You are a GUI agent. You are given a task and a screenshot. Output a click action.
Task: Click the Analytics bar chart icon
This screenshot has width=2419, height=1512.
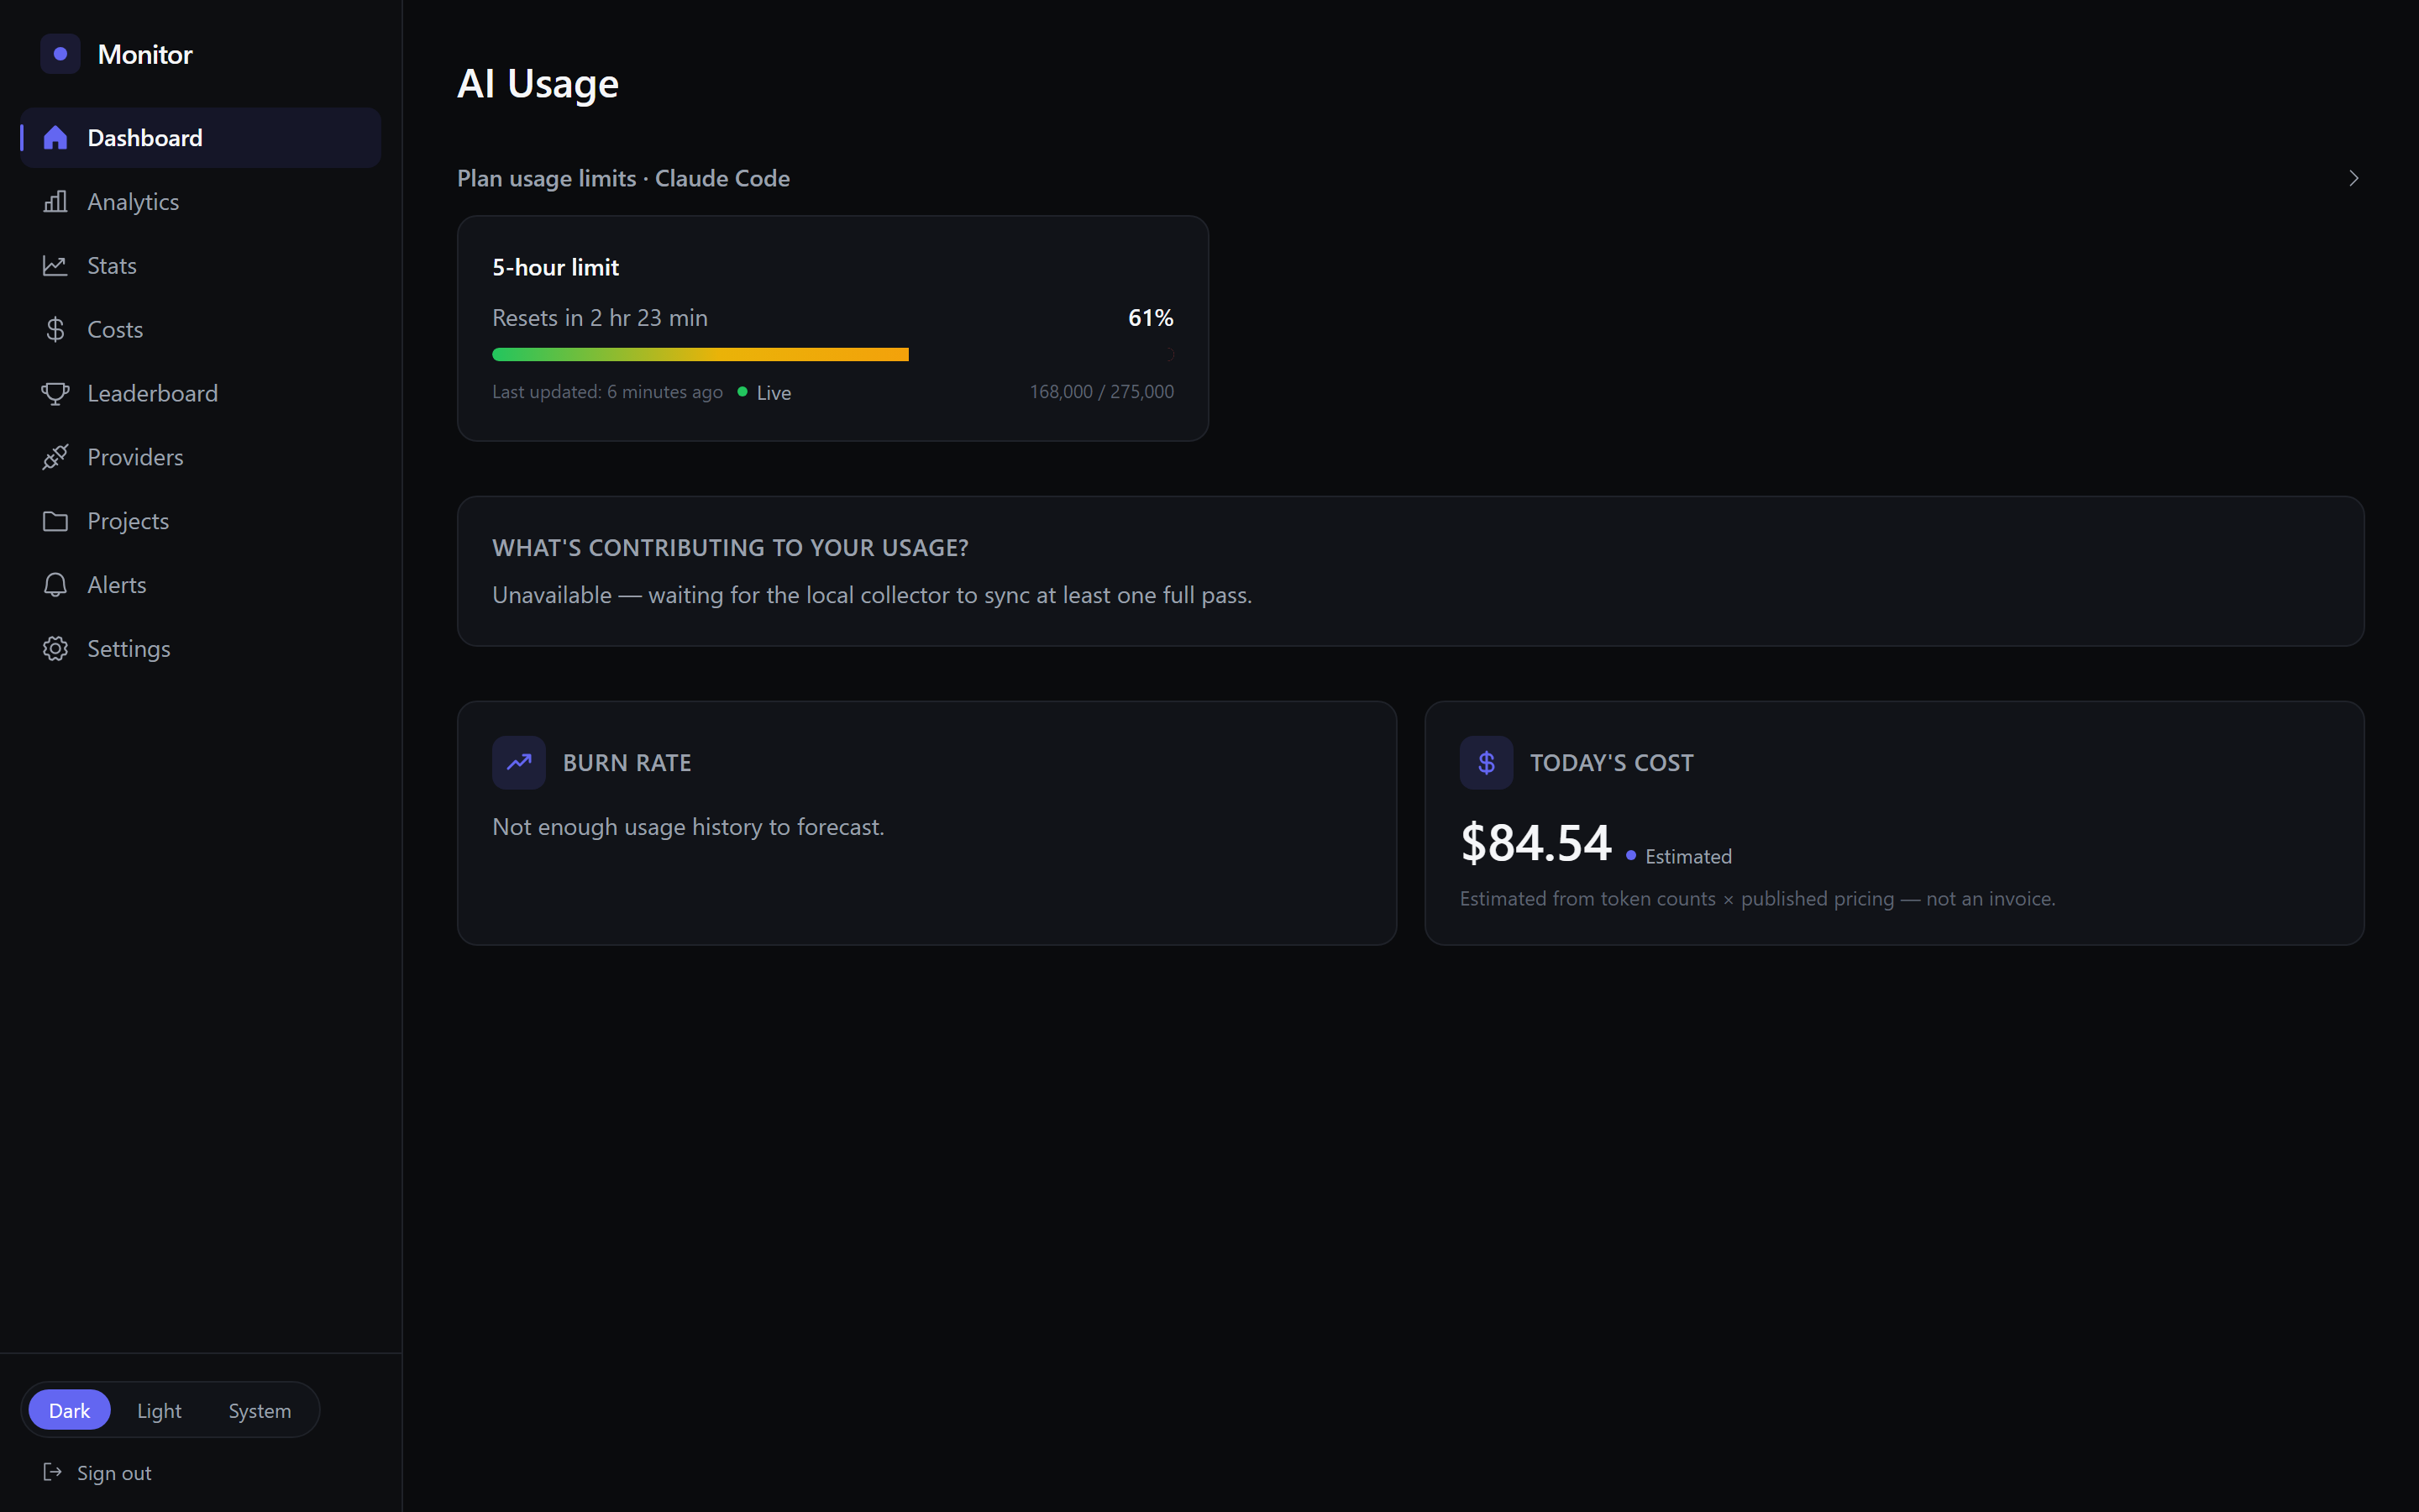[55, 202]
